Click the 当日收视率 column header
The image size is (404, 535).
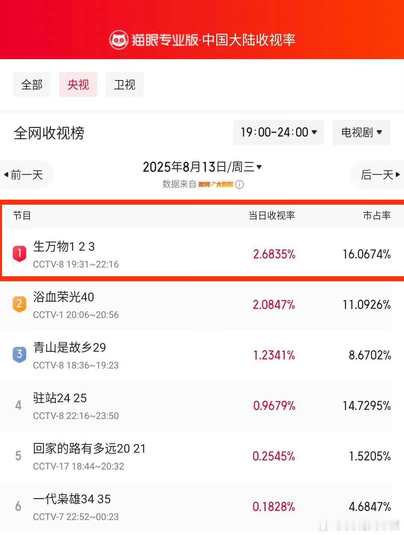point(272,215)
